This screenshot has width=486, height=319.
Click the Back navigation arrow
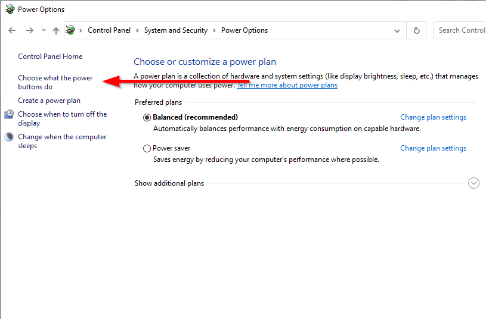click(x=12, y=30)
